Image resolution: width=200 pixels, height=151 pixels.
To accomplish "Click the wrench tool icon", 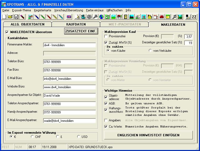I will (x=174, y=17).
